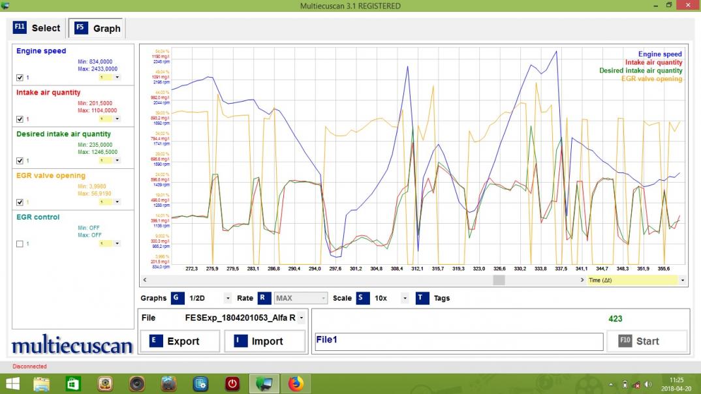This screenshot has height=394, width=701.
Task: Click the Windows Start button
Action: [12, 384]
